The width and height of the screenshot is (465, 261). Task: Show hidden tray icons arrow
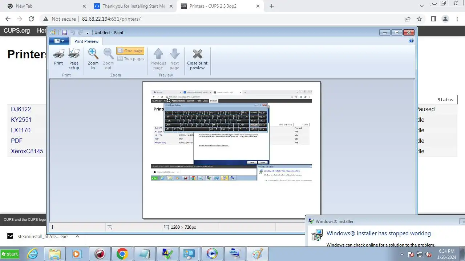coord(402,254)
